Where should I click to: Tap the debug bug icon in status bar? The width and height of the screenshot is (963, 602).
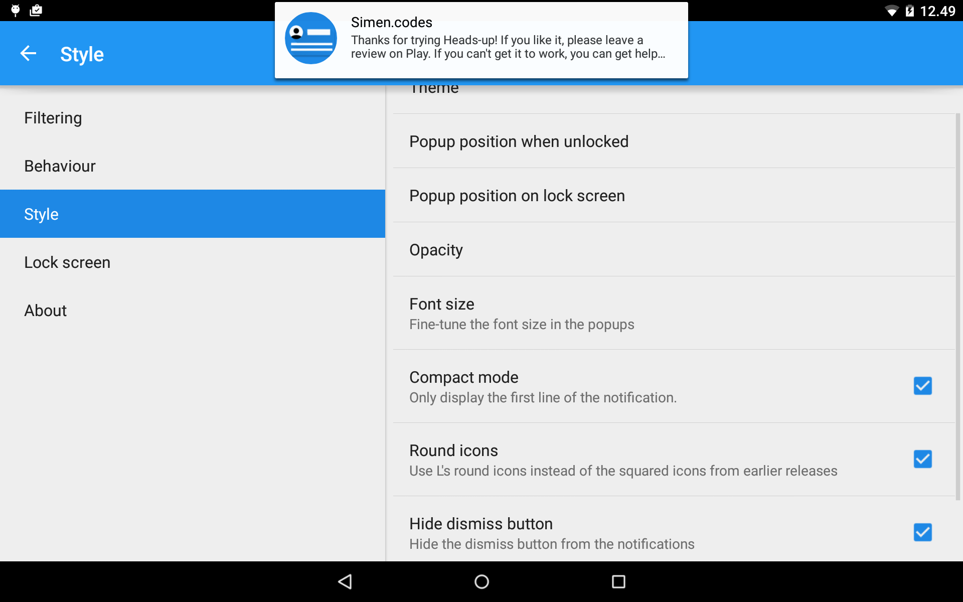pyautogui.click(x=16, y=11)
